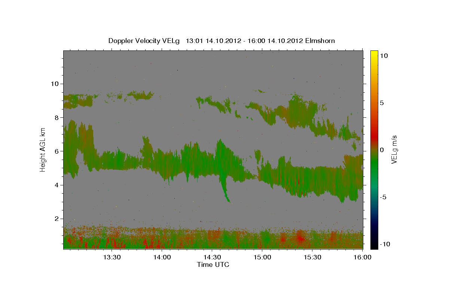The height and width of the screenshot is (299, 449).
Task: Click the "Time UTC" axis label
Action: point(213,265)
